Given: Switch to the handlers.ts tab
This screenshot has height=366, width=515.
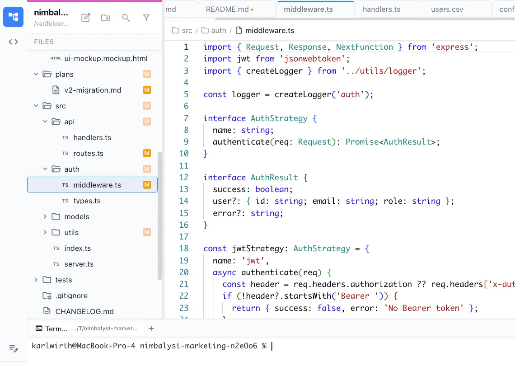Looking at the screenshot, I should (x=381, y=9).
